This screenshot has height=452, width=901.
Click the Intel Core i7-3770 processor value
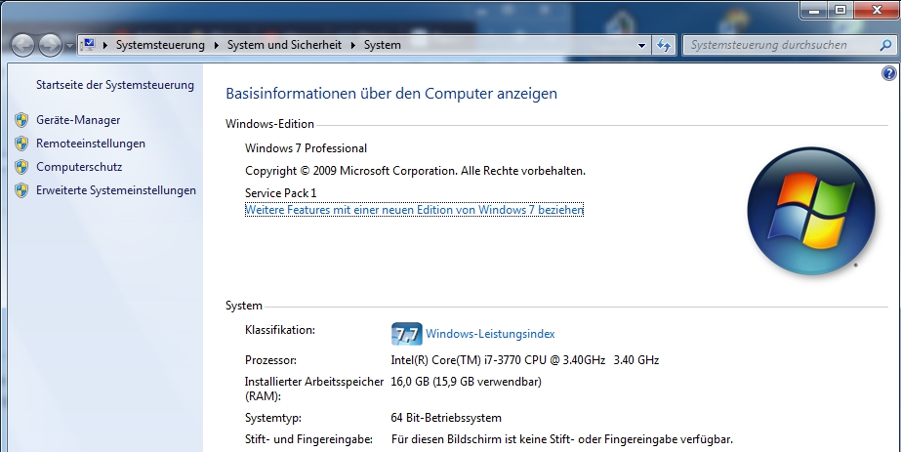(524, 360)
